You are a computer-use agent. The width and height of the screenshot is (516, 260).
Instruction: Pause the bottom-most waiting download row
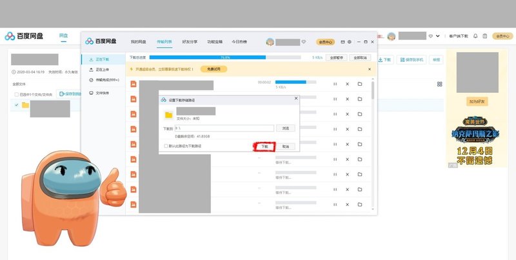pos(335,205)
